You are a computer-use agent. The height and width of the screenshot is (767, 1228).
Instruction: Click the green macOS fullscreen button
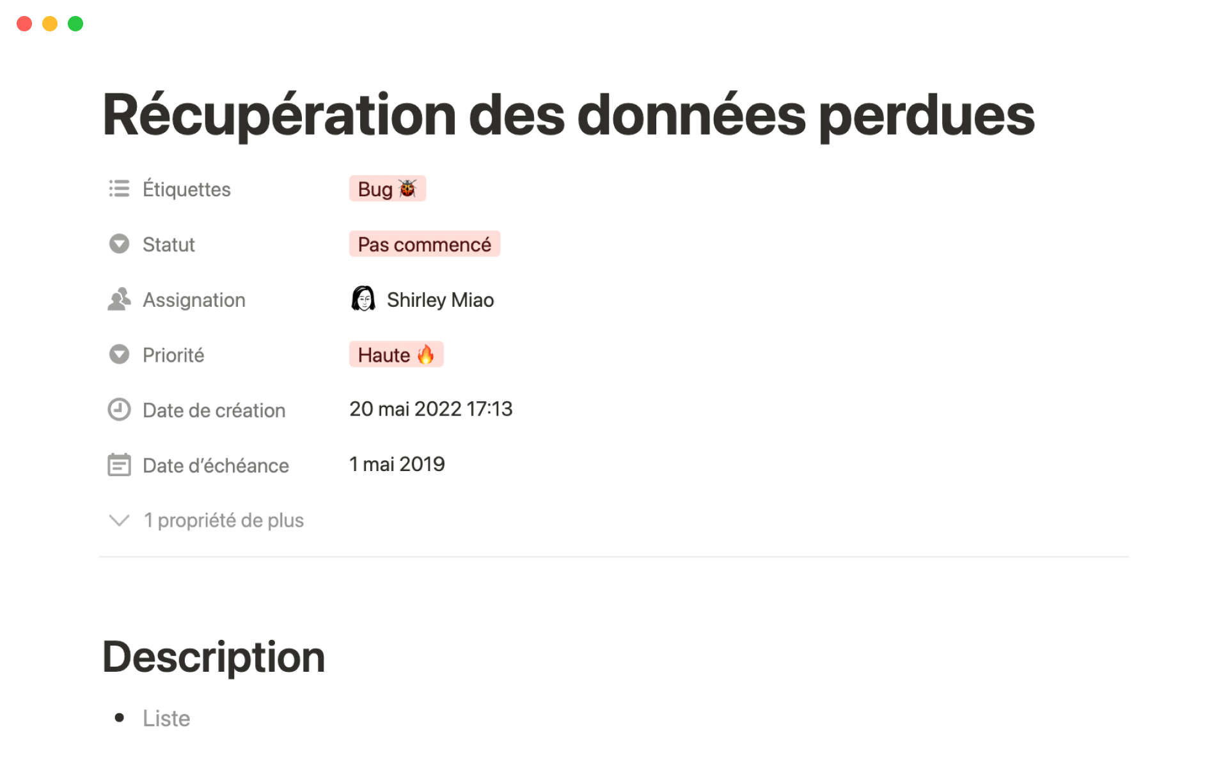[x=75, y=24]
